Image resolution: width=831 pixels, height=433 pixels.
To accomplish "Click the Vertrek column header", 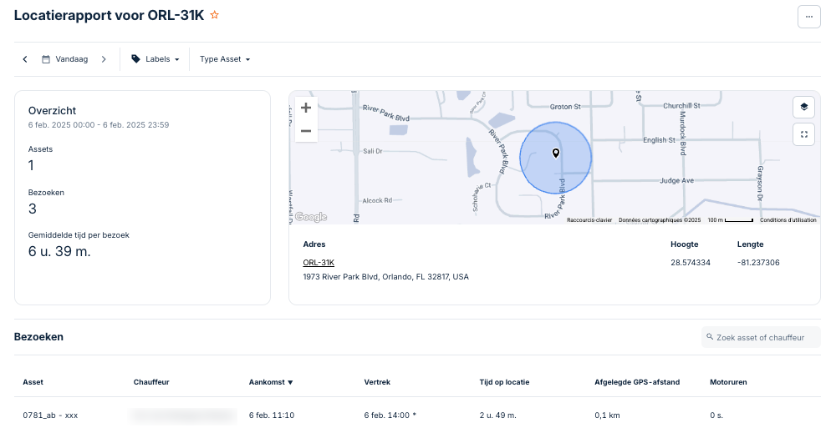I will (377, 382).
